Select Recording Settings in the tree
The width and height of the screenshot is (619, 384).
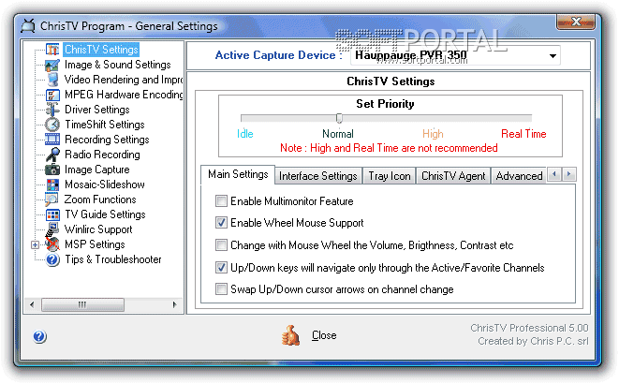(x=107, y=140)
